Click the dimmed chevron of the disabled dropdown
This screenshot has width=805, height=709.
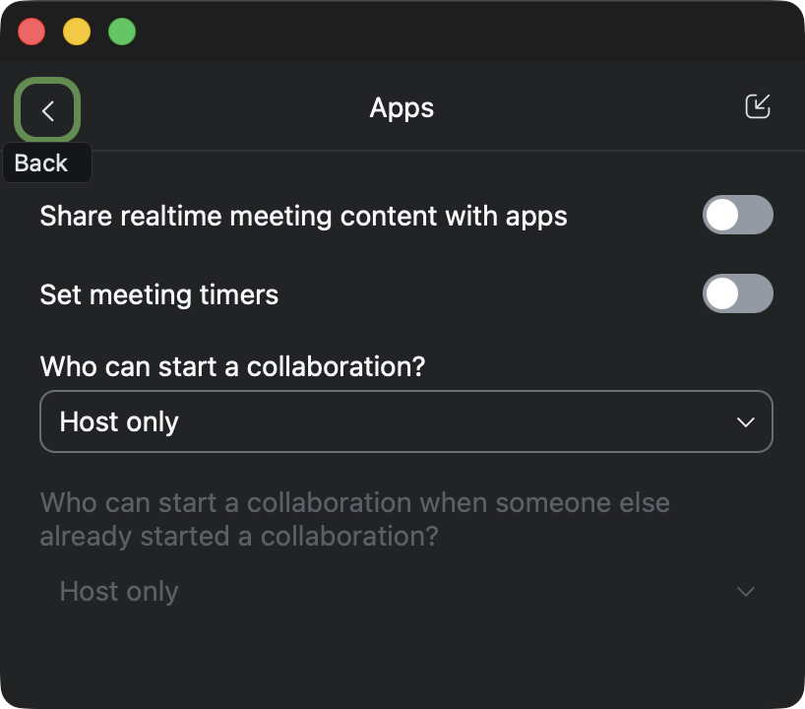coord(745,592)
